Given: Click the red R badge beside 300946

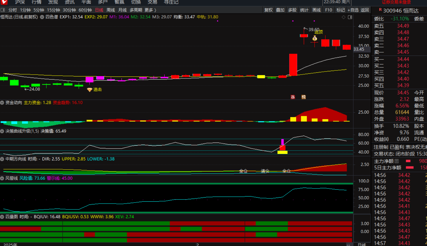Looking at the screenshot, I should [x=380, y=10].
